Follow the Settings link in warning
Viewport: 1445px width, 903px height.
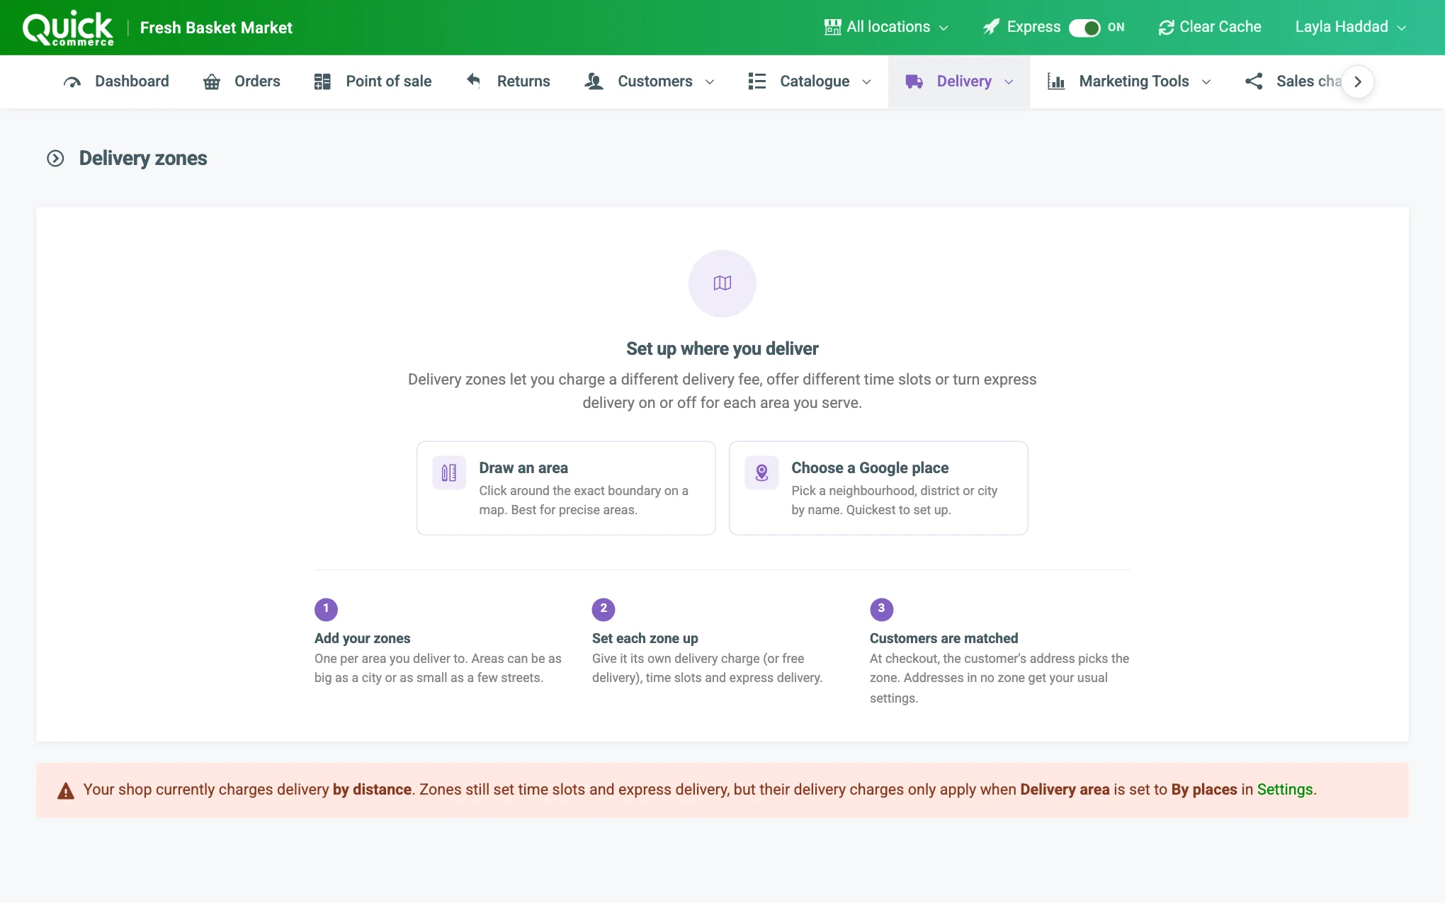(x=1285, y=790)
